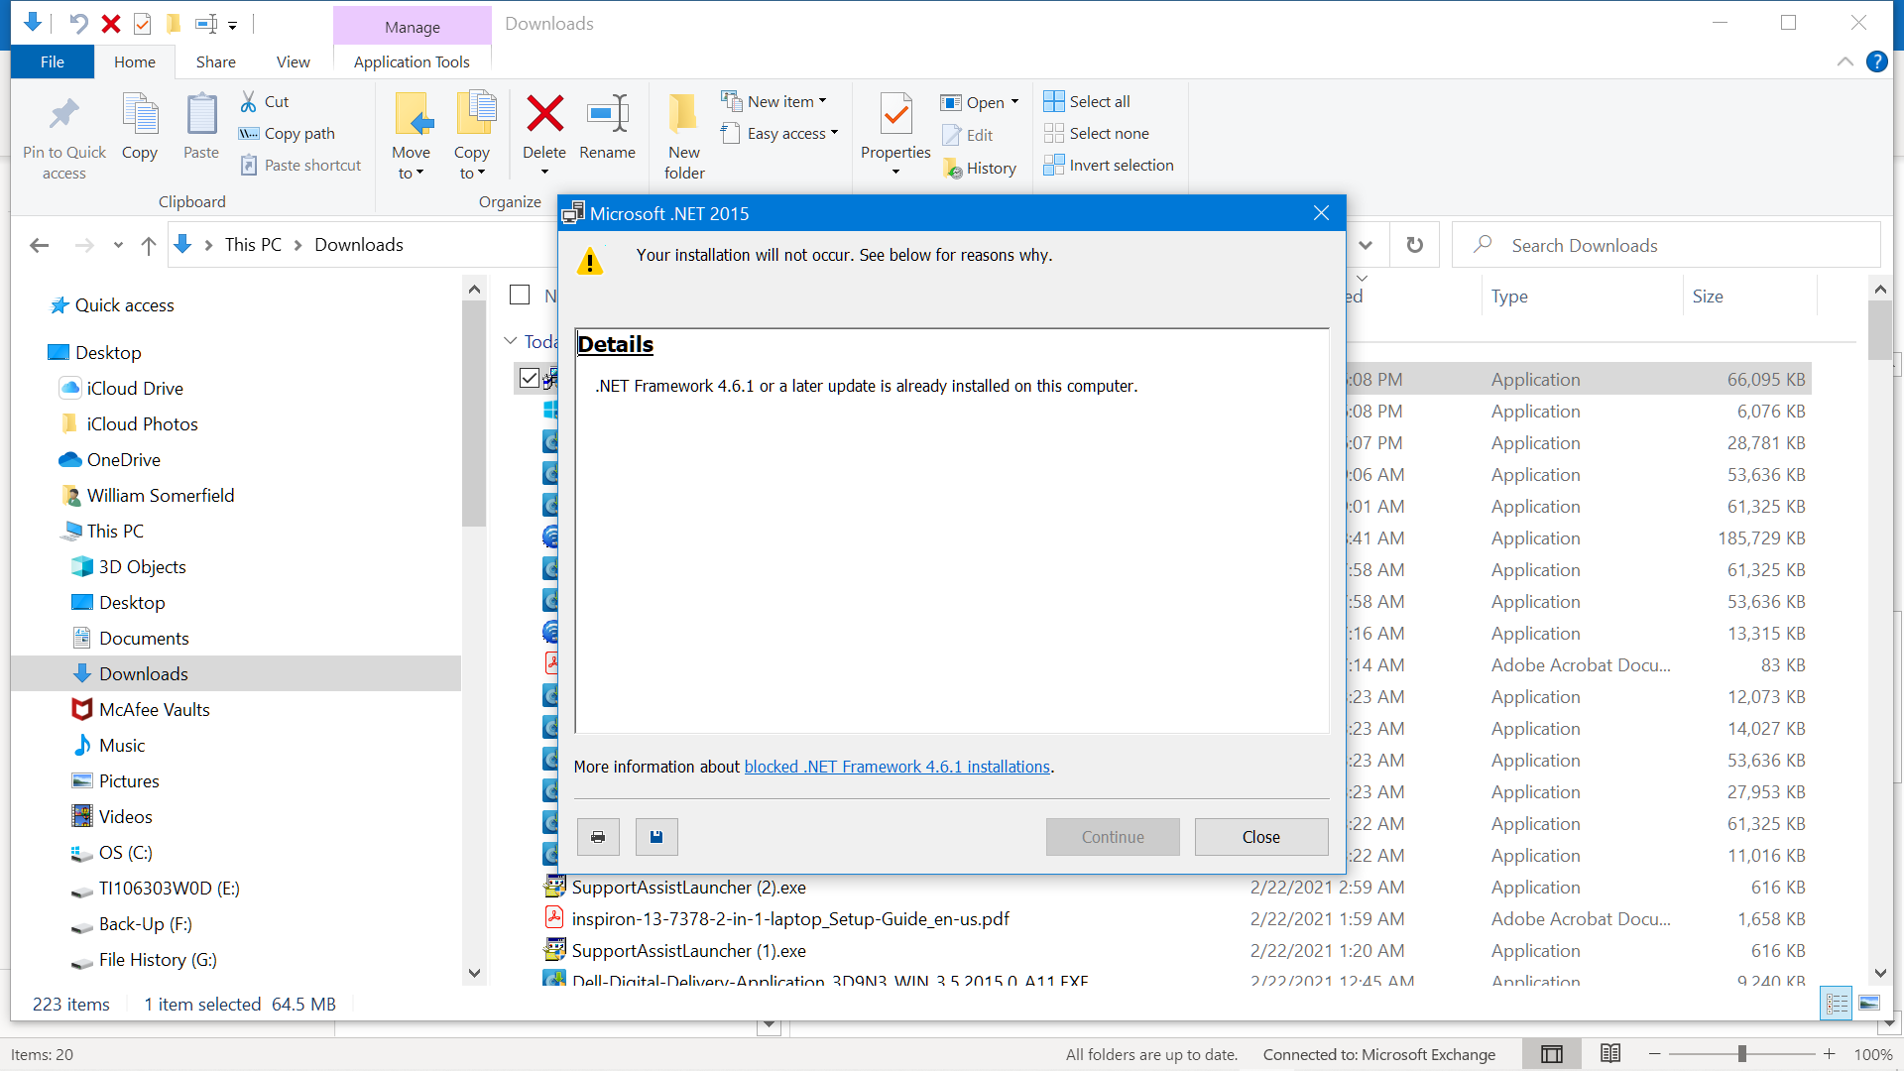The width and height of the screenshot is (1904, 1071).
Task: Click the Undo icon in quick access toolbar
Action: 78,23
